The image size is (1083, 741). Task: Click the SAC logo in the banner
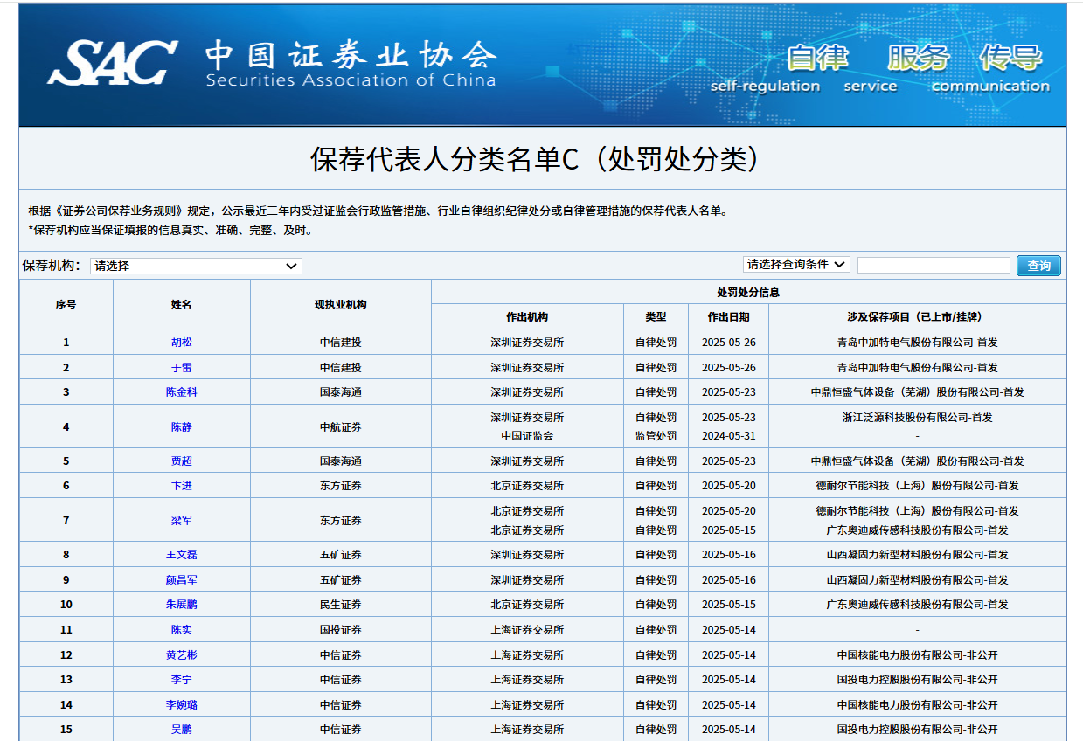tap(112, 61)
